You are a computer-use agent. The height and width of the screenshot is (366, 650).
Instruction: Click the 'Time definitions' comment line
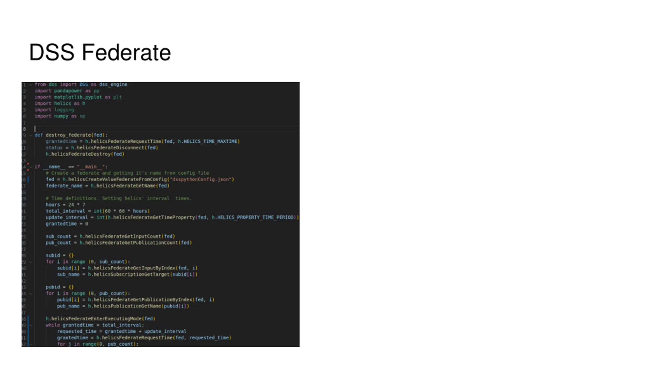[x=119, y=199]
